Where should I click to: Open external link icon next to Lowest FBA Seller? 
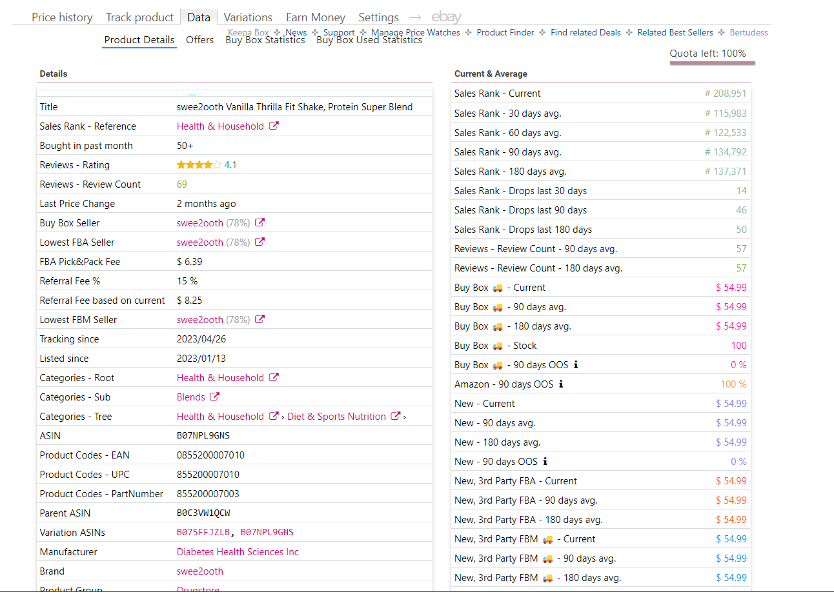point(259,242)
